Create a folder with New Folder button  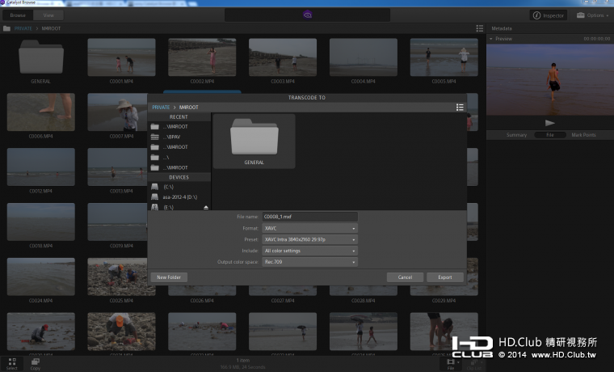click(169, 277)
